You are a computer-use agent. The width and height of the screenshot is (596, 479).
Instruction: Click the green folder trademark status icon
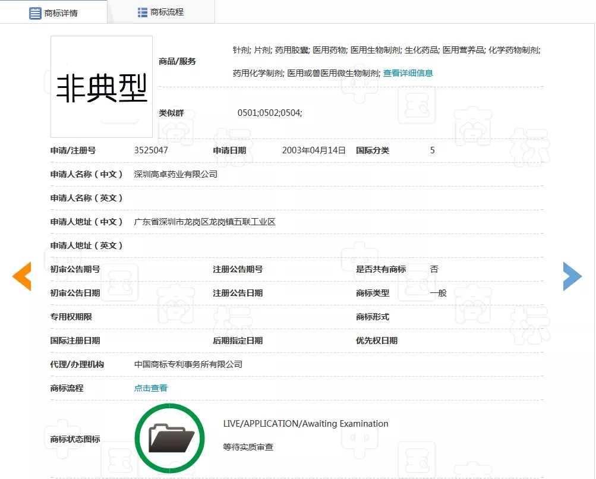coord(170,438)
